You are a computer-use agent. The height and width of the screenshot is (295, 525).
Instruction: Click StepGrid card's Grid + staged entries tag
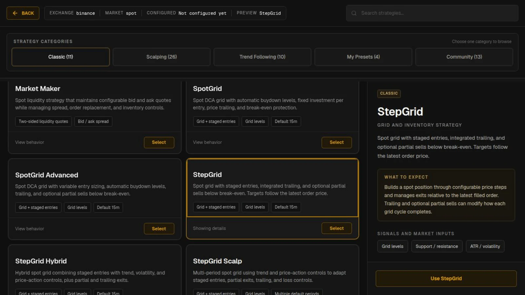pyautogui.click(x=216, y=207)
